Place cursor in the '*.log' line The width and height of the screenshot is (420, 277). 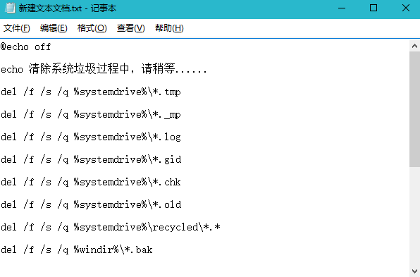(x=91, y=137)
